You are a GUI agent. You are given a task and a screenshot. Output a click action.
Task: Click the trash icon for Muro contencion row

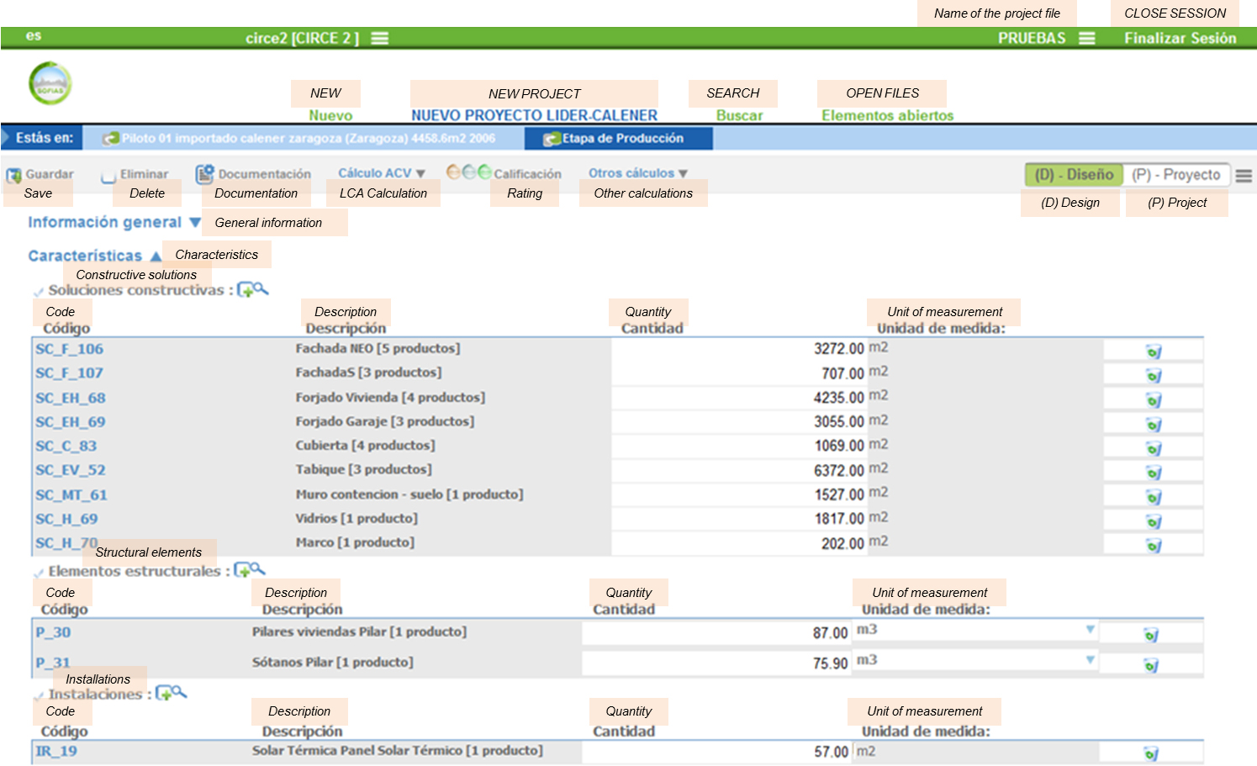(x=1154, y=498)
